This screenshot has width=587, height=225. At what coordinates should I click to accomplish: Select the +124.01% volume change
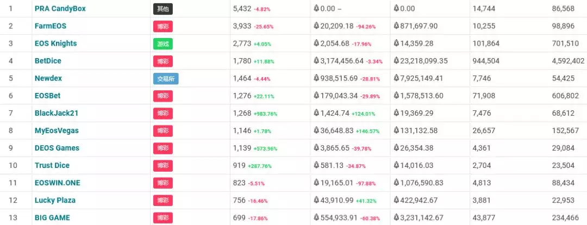[364, 114]
